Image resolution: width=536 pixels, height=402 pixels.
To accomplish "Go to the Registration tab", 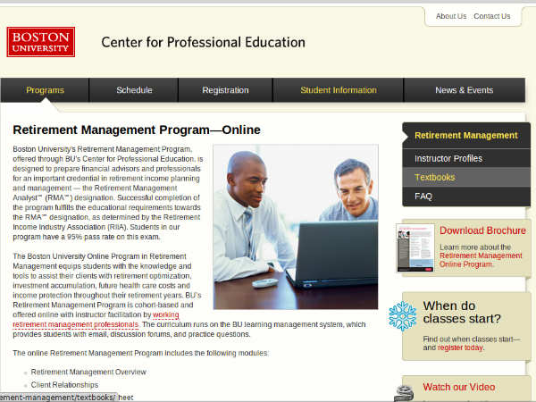I will (x=225, y=90).
